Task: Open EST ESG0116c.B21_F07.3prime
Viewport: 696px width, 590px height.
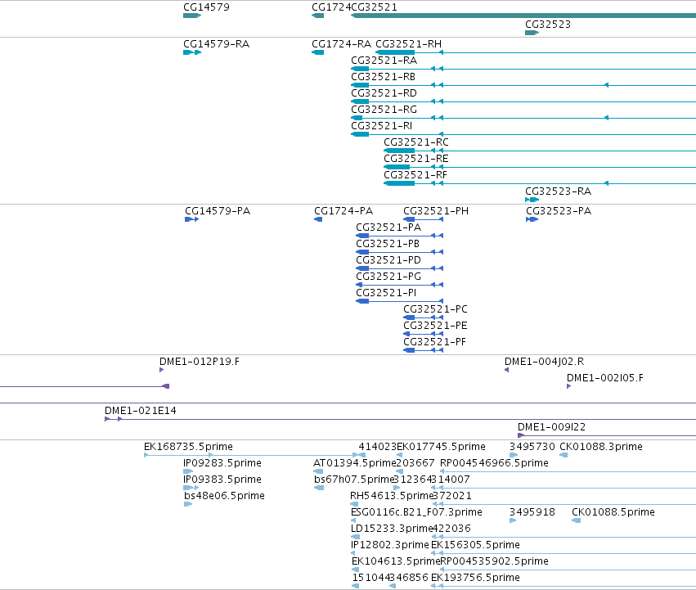Action: [x=416, y=513]
